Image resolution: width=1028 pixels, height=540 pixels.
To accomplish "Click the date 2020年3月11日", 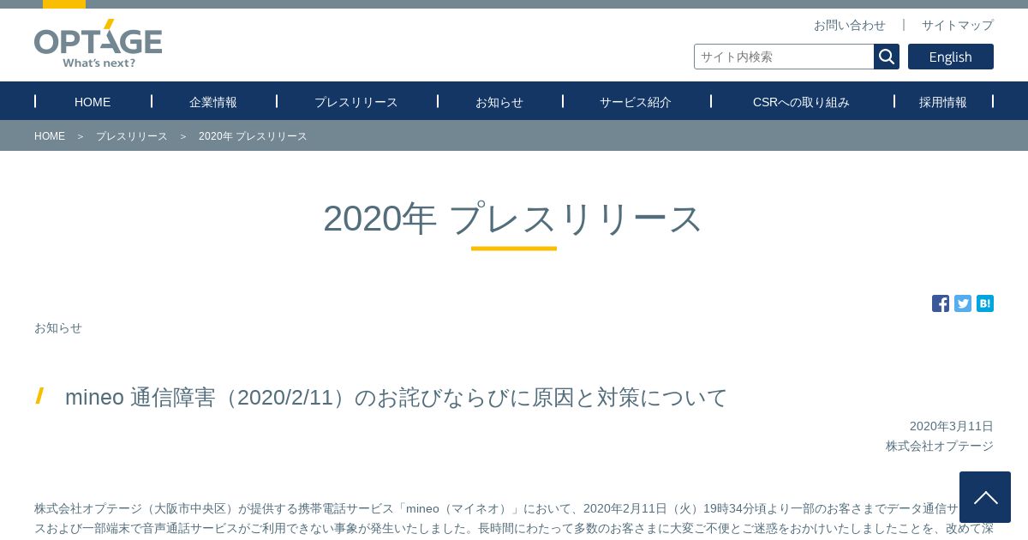I will [x=952, y=426].
